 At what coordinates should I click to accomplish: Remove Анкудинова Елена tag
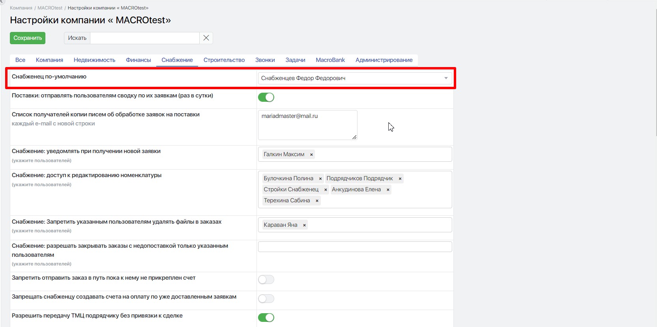click(388, 190)
